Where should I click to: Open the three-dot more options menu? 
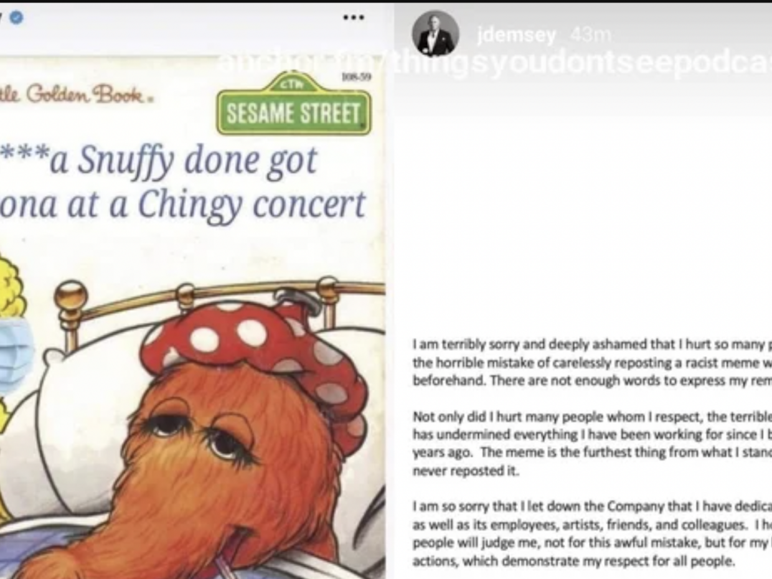tap(353, 17)
